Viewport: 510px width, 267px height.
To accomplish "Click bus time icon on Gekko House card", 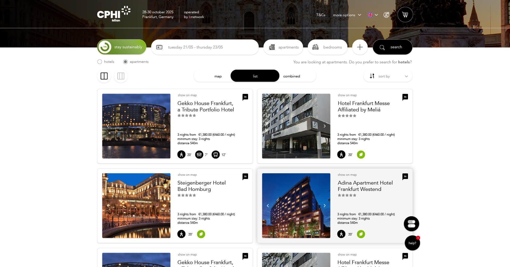I will (x=216, y=155).
